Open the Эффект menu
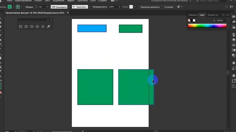236x132 pixels. (x=70, y=1)
